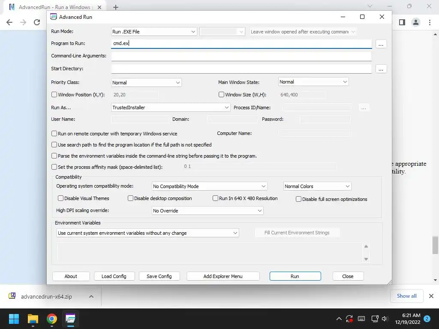Check Disable full screen optimizations

(298, 199)
